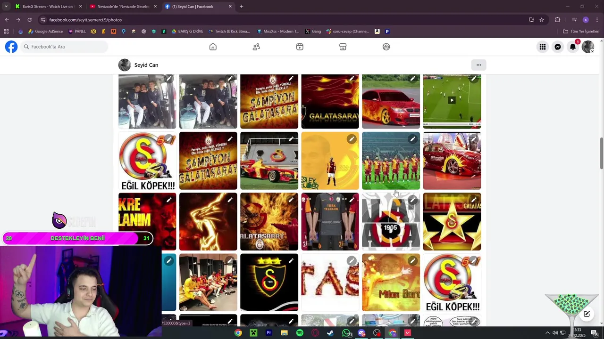Click the pencil on the team lineup photo
This screenshot has height=339, width=604.
point(413,139)
